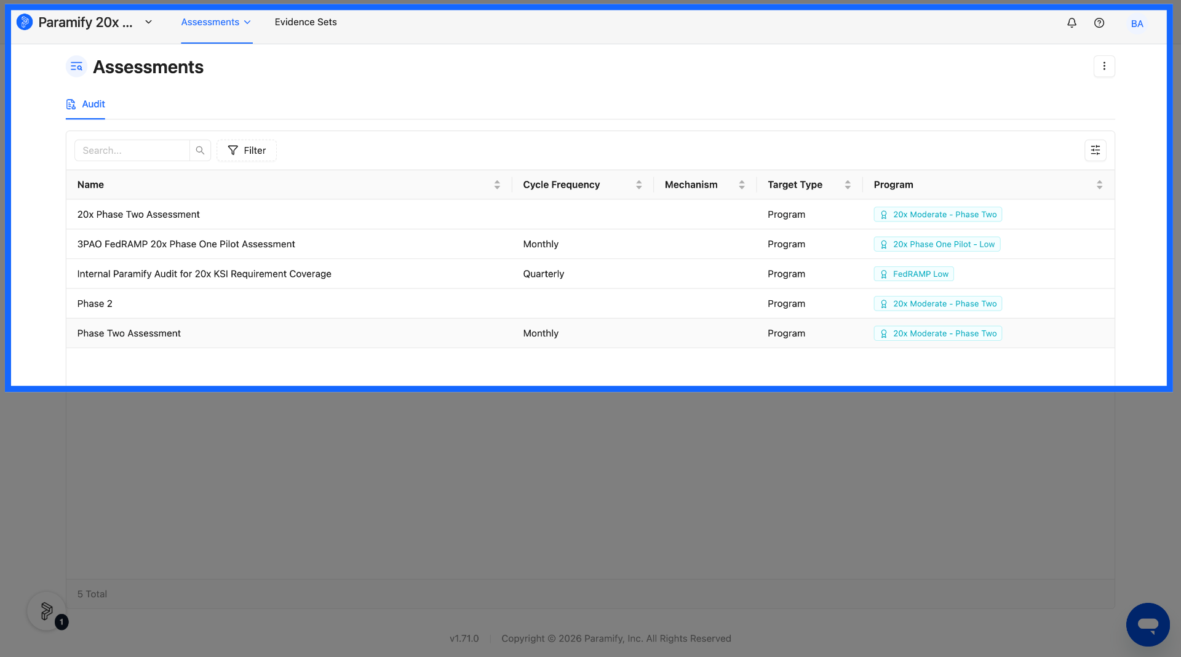Viewport: 1181px width, 657px height.
Task: Select the Audit tab
Action: coord(85,104)
